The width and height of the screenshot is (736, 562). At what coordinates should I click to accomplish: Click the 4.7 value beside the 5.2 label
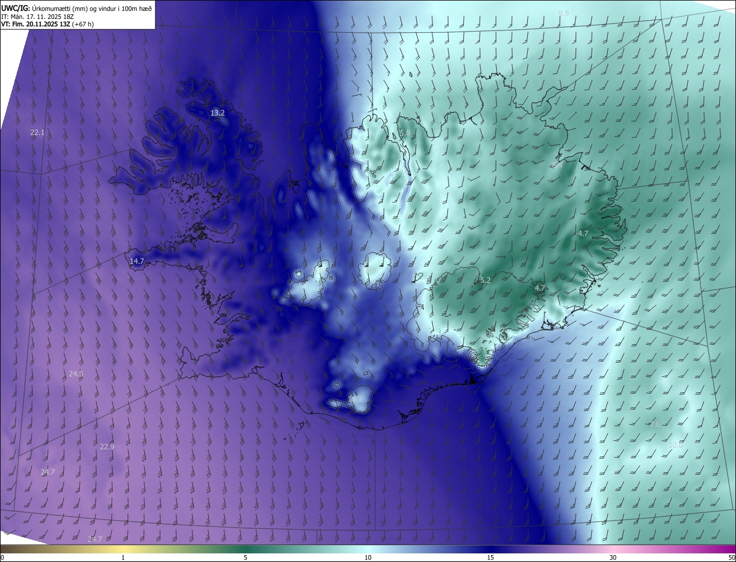(x=540, y=288)
